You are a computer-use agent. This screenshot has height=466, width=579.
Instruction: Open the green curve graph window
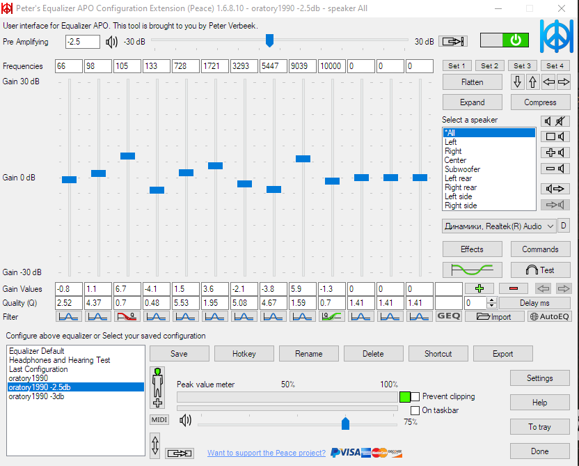tap(473, 270)
